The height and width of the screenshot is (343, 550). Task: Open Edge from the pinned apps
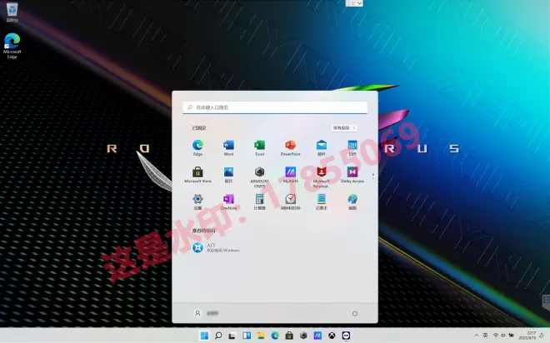pos(198,147)
